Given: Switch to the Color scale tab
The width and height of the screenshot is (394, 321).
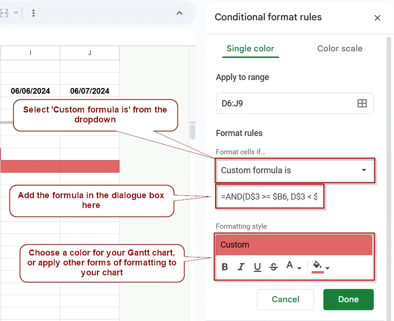Looking at the screenshot, I should 340,48.
